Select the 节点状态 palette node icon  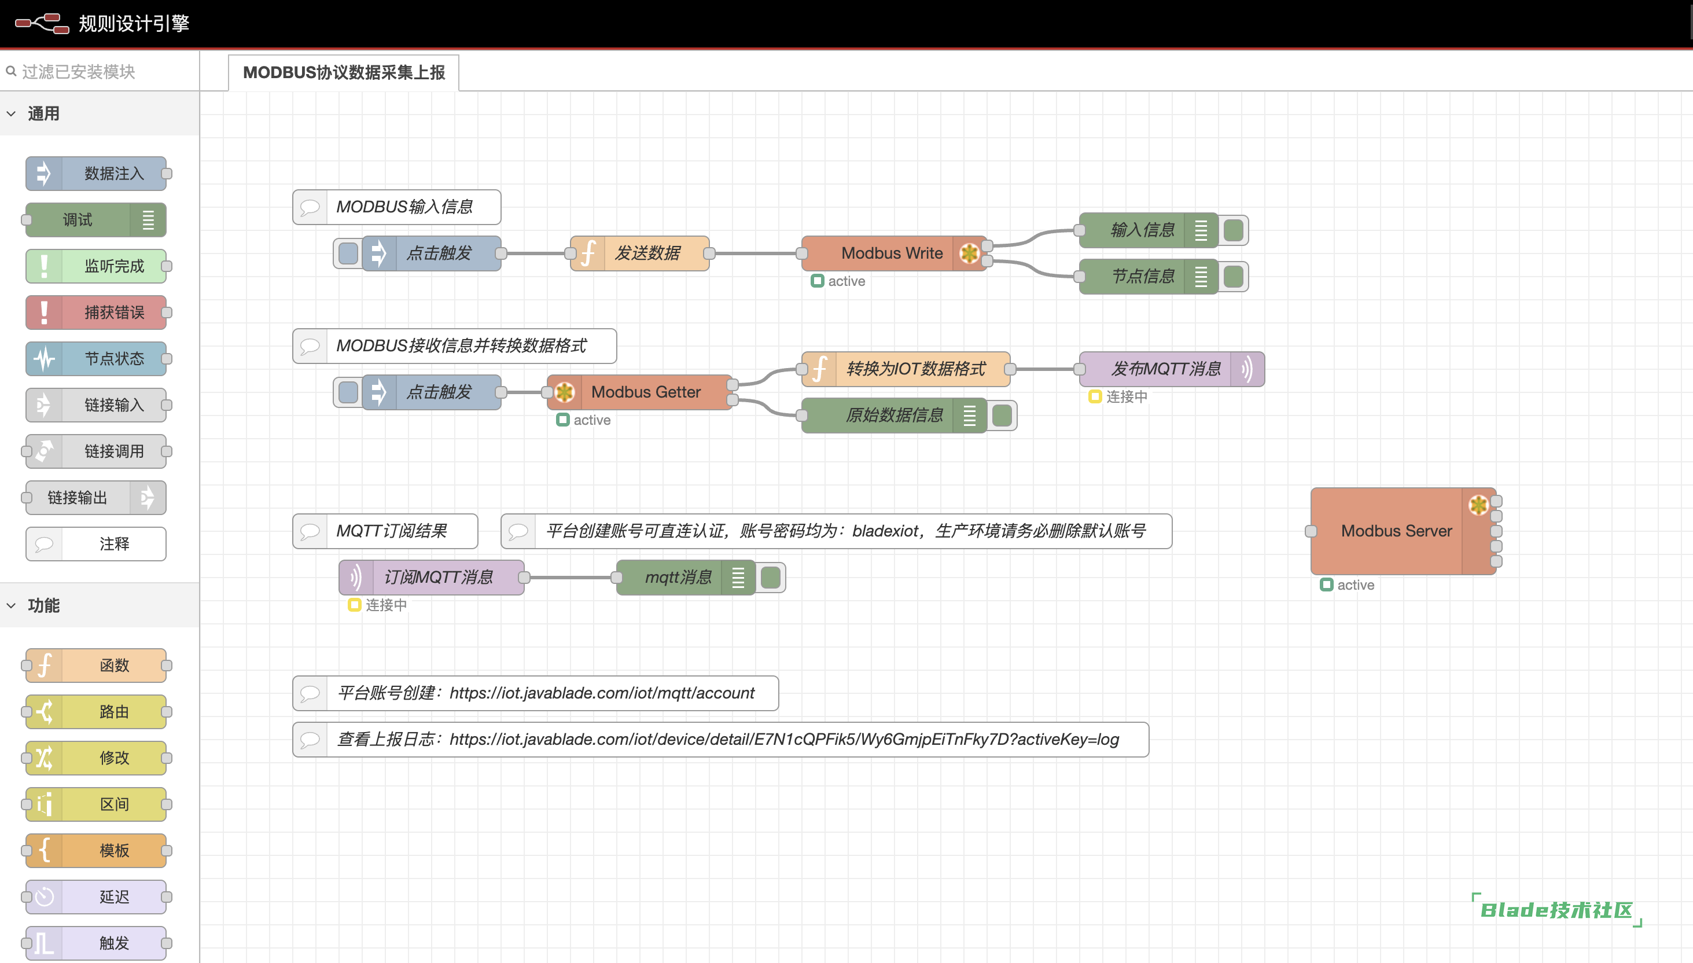pyautogui.click(x=45, y=359)
